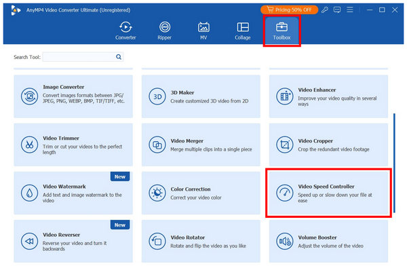Screen dimensions: 407x266
Task: Click 'Rotate and flip the video' description
Action: coord(208,246)
